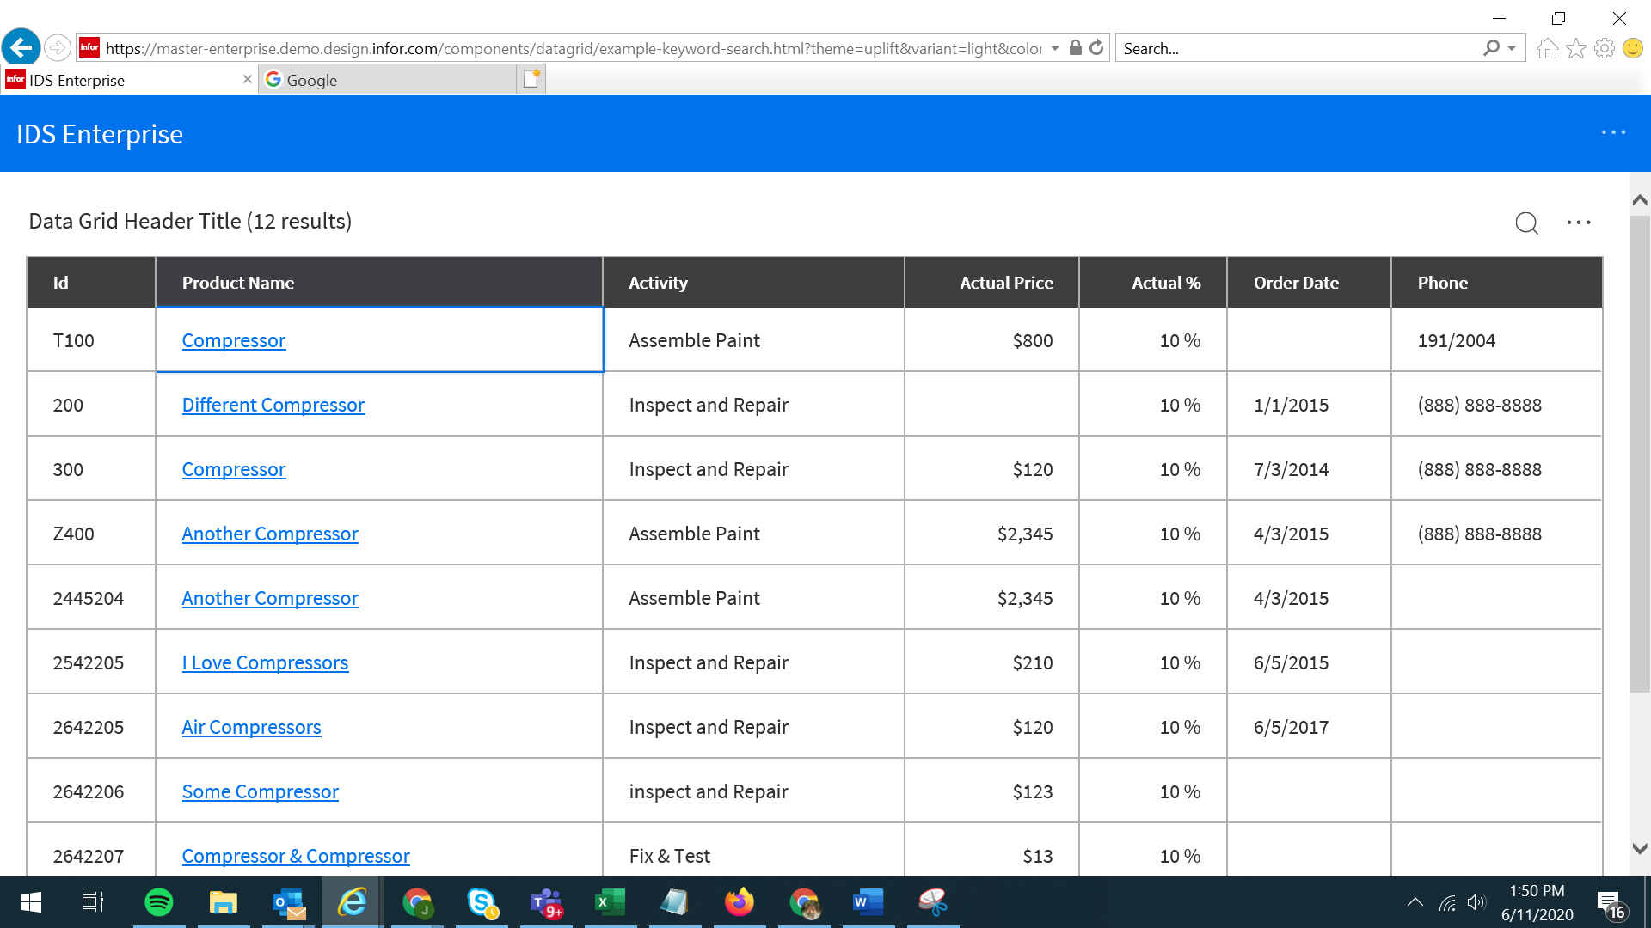Viewport: 1651px width, 928px height.
Task: Open browser settings gear icon
Action: (x=1604, y=48)
